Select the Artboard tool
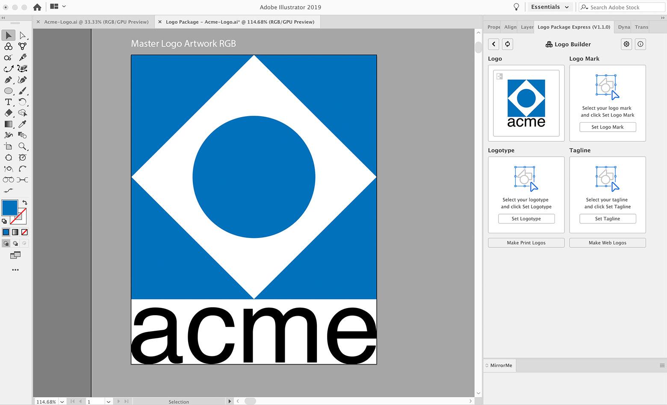 [9, 147]
